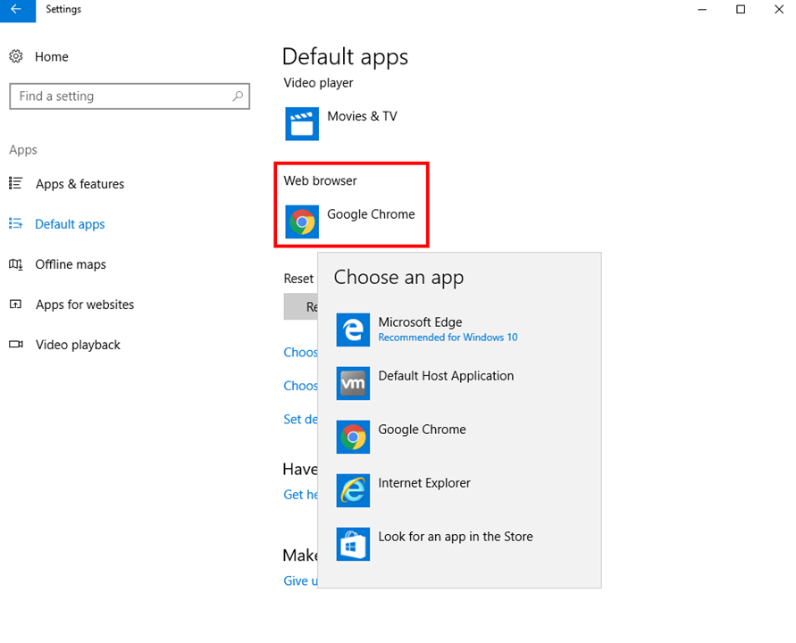Click the Default apps sidebar icon
This screenshot has width=796, height=643.
16,223
